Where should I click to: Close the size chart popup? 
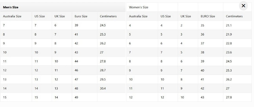243,6
